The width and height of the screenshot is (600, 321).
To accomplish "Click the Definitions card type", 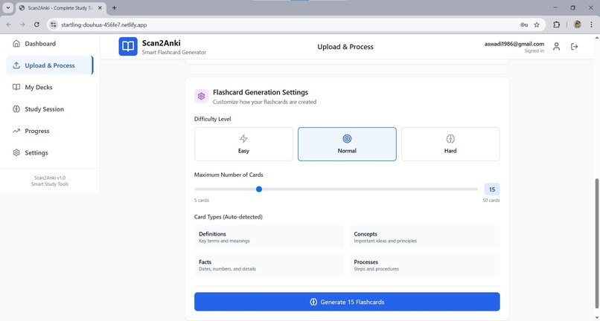I will (x=269, y=237).
